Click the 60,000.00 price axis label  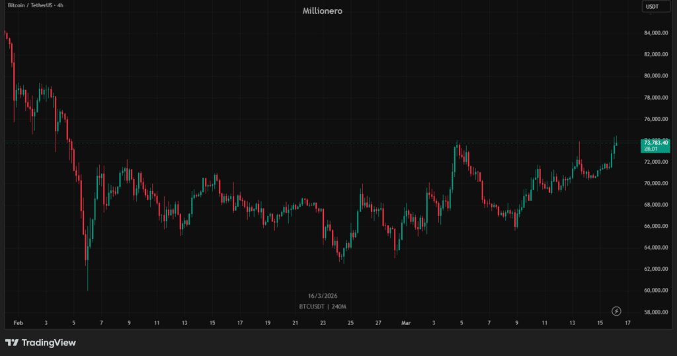pos(655,291)
